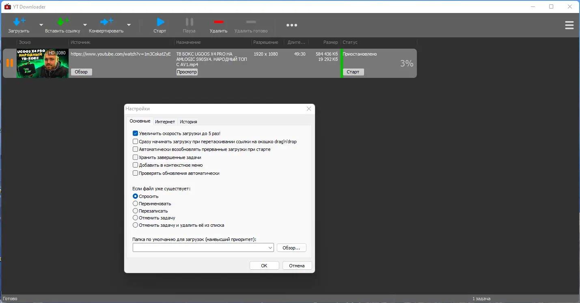
Task: Click the 3% progress percentage
Action: 407,63
